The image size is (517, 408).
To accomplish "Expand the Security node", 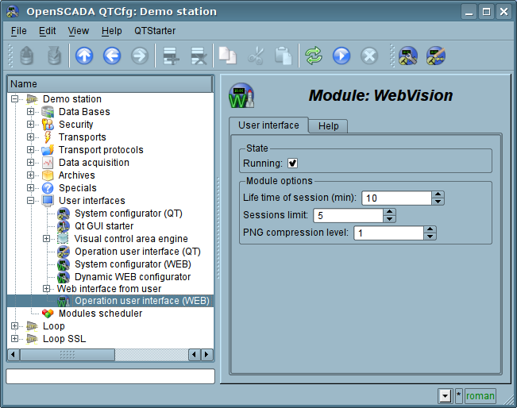I will [30, 125].
